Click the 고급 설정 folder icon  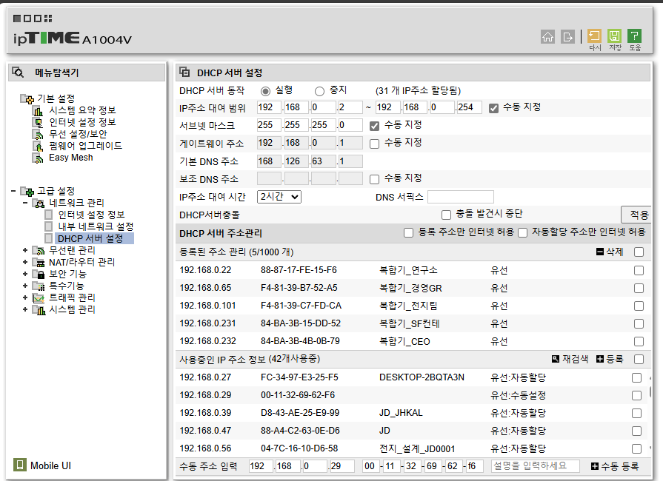[27, 192]
